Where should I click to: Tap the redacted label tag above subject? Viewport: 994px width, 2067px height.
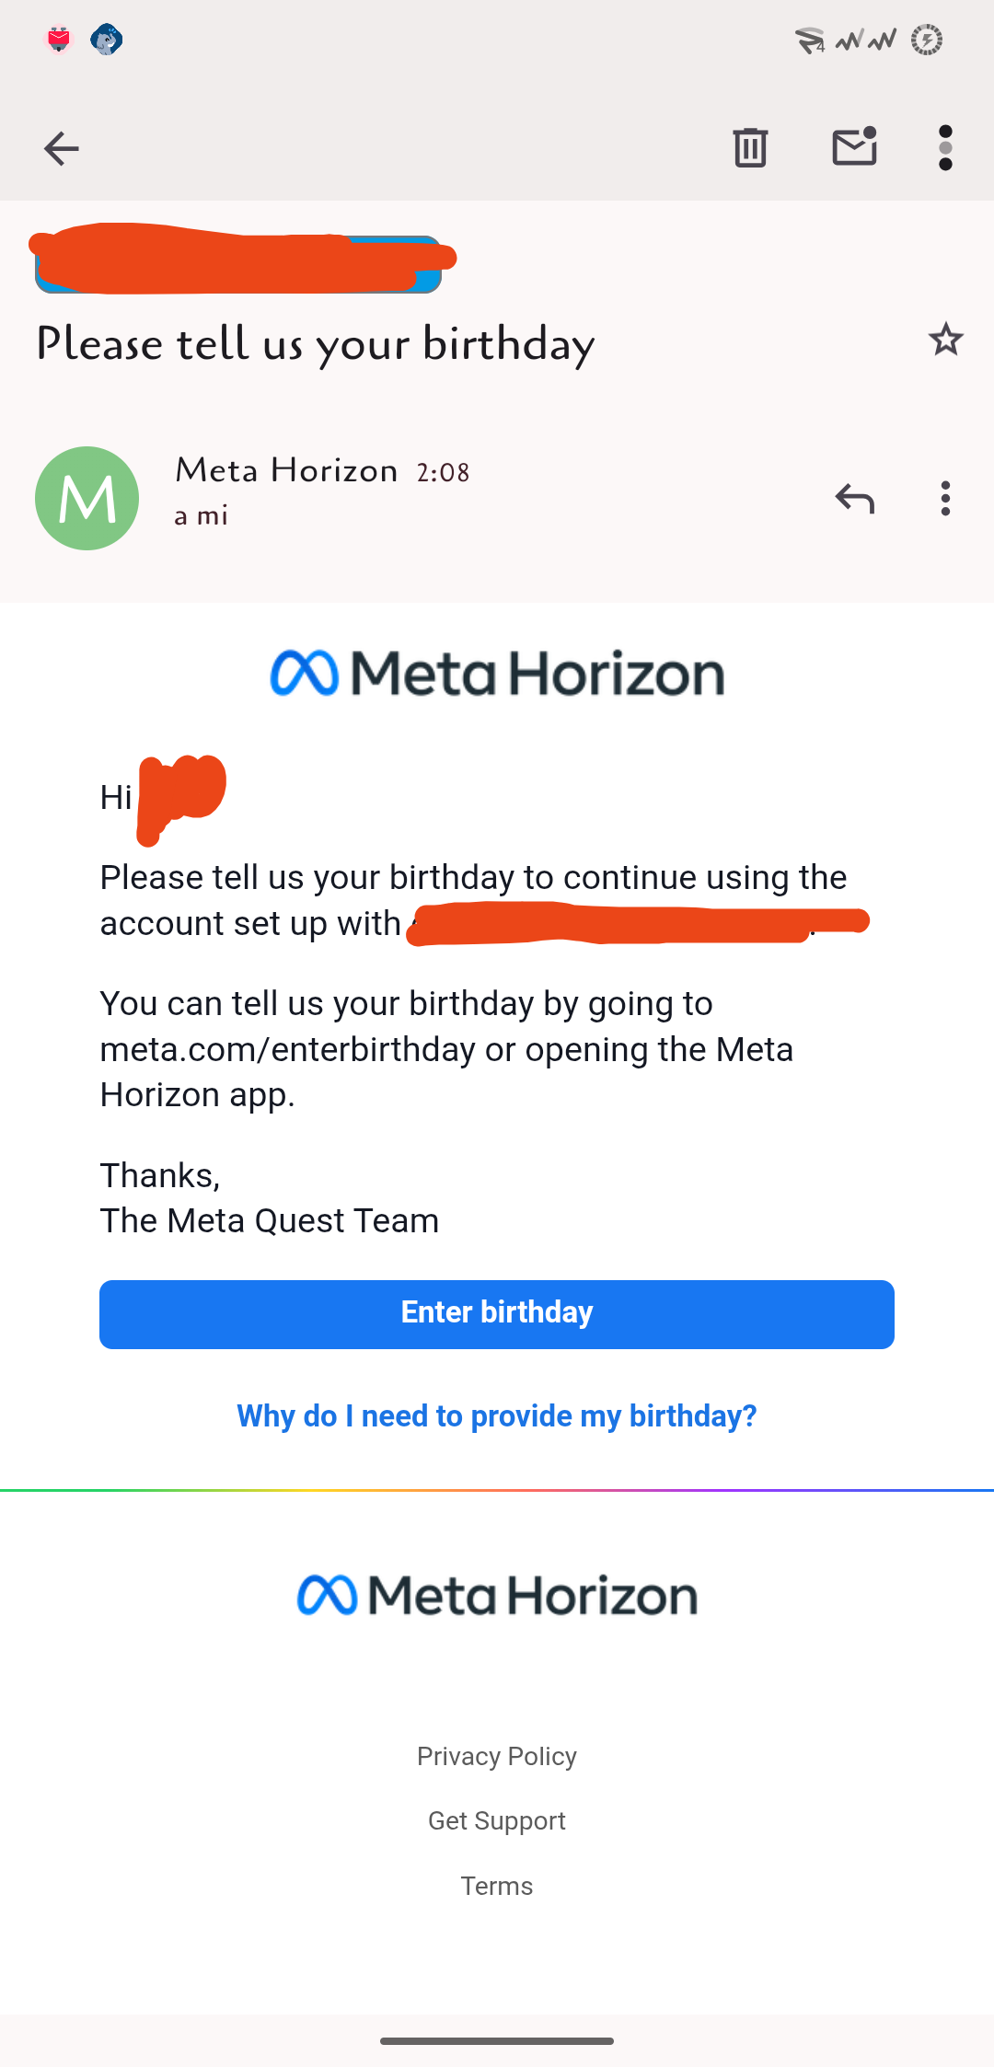pyautogui.click(x=239, y=264)
